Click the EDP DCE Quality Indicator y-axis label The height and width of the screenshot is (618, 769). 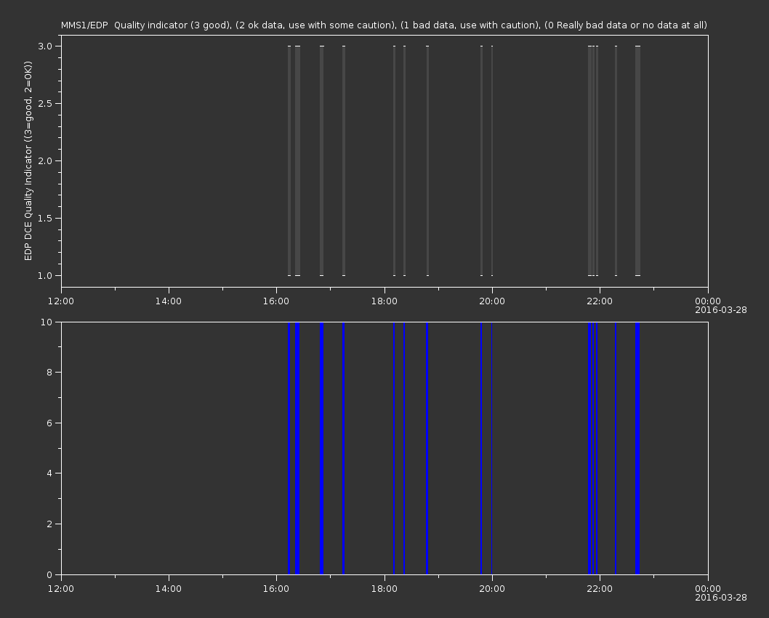[28, 160]
